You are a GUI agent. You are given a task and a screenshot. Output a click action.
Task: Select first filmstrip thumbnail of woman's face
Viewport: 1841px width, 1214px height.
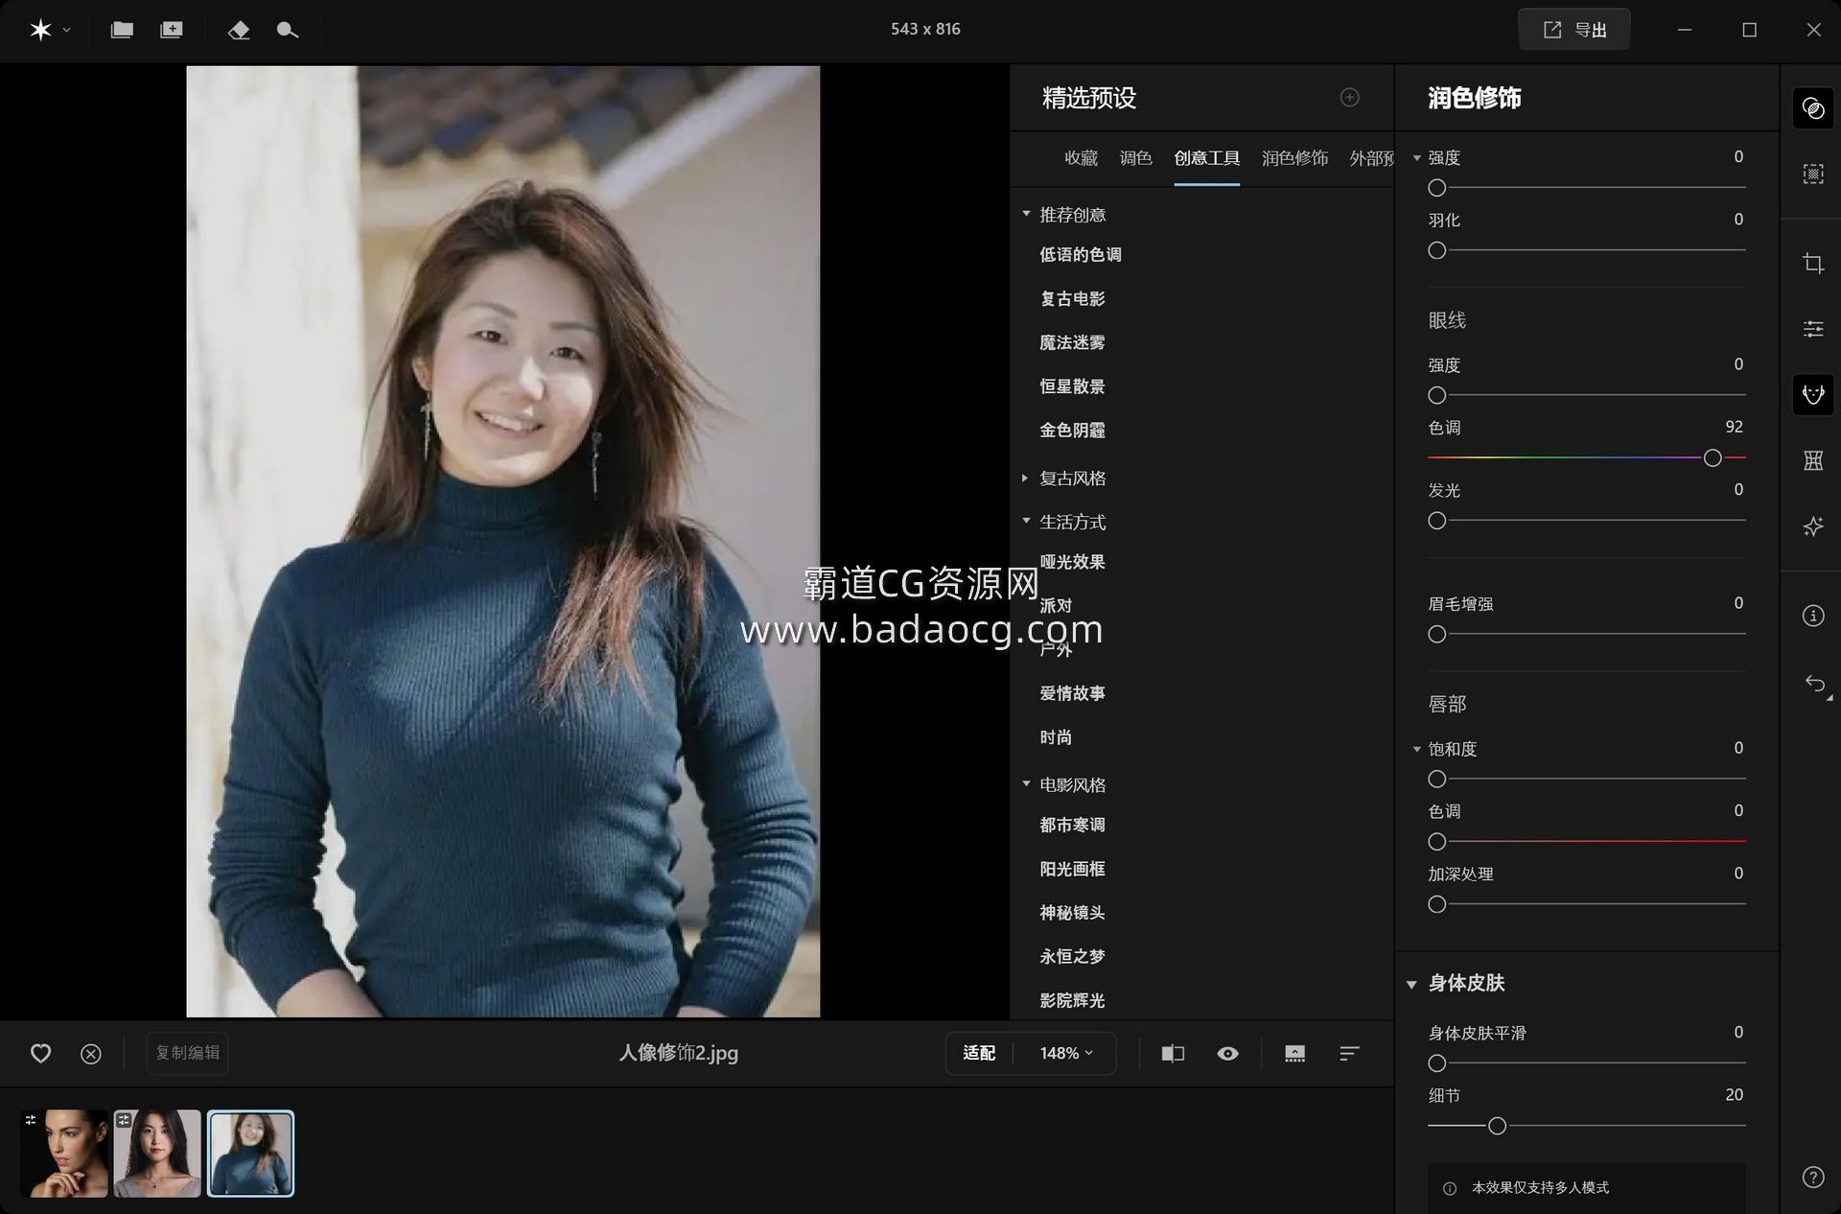[64, 1154]
